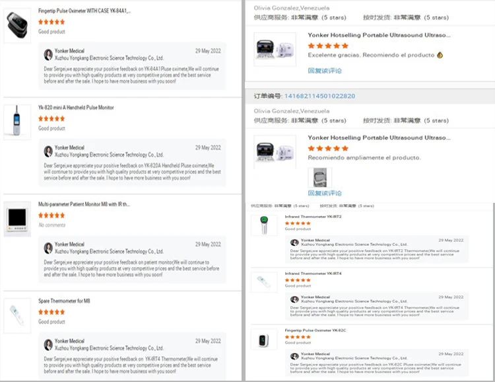This screenshot has width=495, height=382.
Task: Click reply link under 'Excelente gracias' review
Action: click(x=325, y=70)
